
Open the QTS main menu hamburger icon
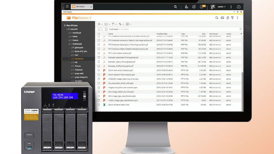pyautogui.click(x=67, y=7)
